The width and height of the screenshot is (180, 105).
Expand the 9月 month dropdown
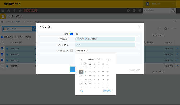[100, 60]
